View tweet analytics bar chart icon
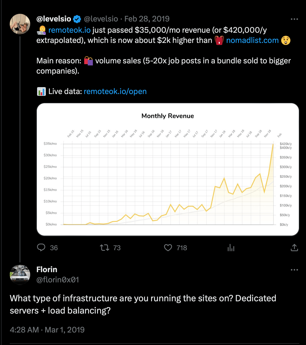Image resolution: width=306 pixels, height=345 pixels. pos(231,248)
